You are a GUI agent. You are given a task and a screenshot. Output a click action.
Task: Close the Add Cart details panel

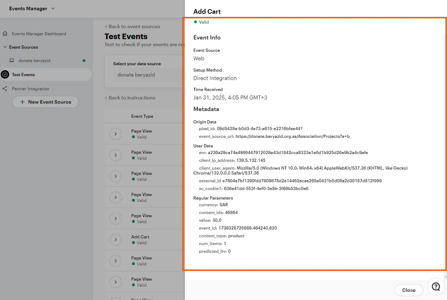tap(409, 290)
